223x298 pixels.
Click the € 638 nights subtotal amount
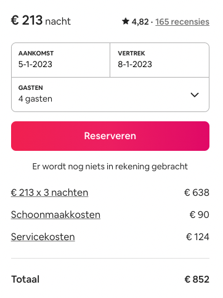coord(197,193)
